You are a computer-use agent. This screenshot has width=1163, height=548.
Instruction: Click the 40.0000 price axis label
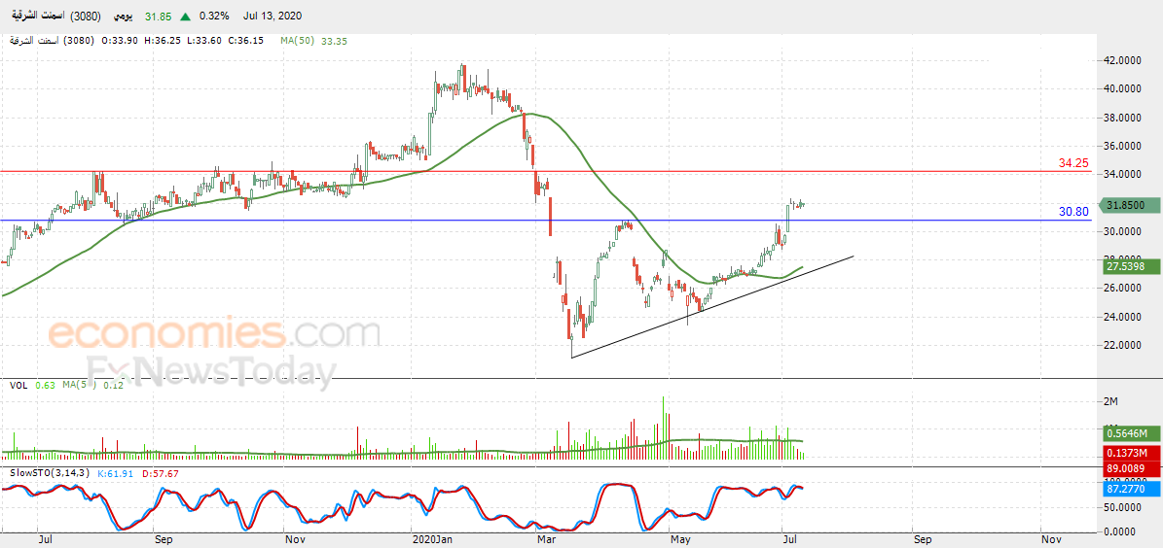pyautogui.click(x=1123, y=88)
